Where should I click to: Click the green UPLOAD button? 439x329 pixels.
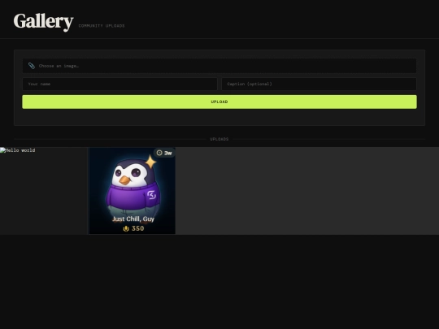[x=219, y=102]
